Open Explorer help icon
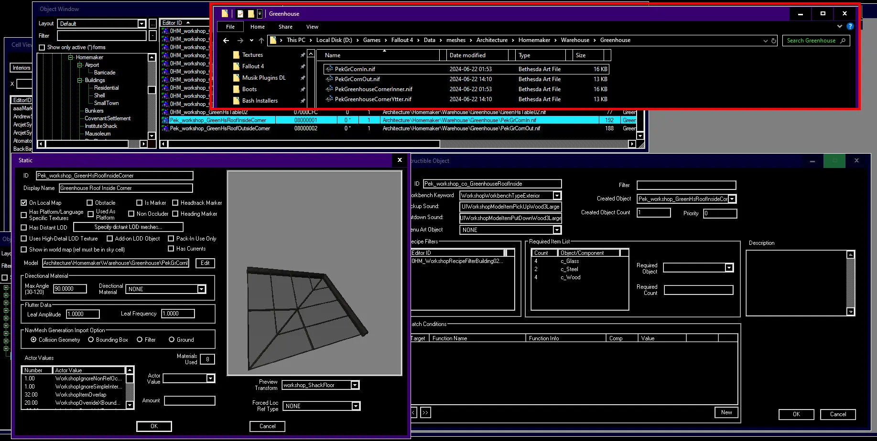 coord(850,27)
